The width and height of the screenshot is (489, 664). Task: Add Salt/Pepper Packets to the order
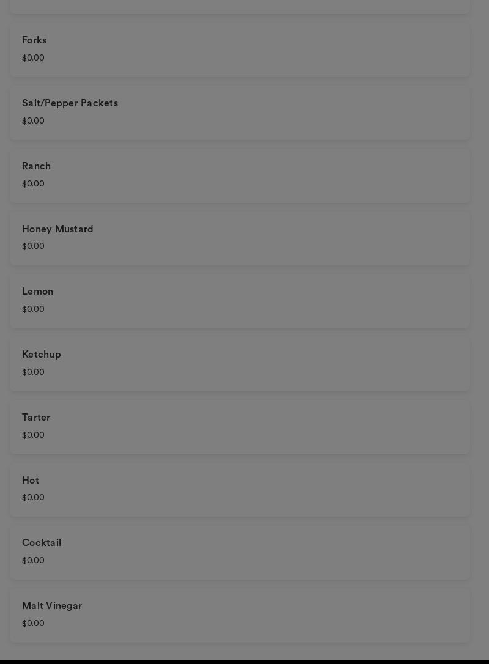pyautogui.click(x=240, y=112)
